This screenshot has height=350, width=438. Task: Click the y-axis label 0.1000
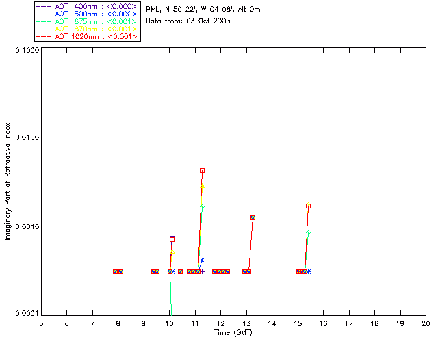[x=27, y=50]
